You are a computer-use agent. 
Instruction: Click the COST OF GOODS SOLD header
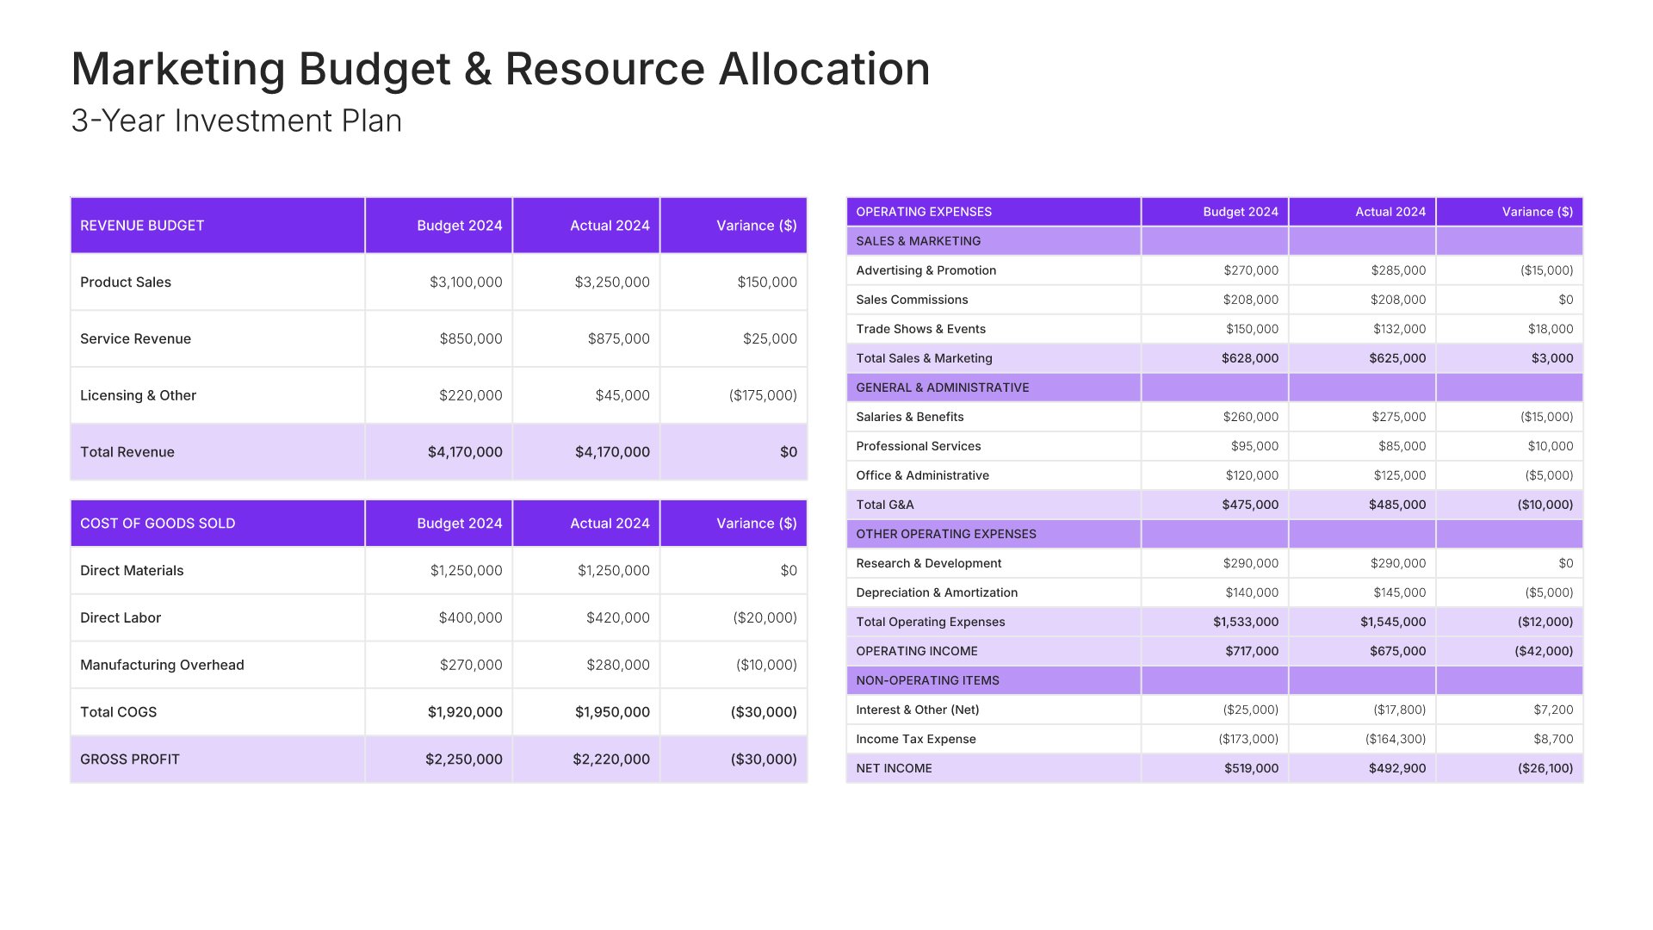tap(158, 524)
